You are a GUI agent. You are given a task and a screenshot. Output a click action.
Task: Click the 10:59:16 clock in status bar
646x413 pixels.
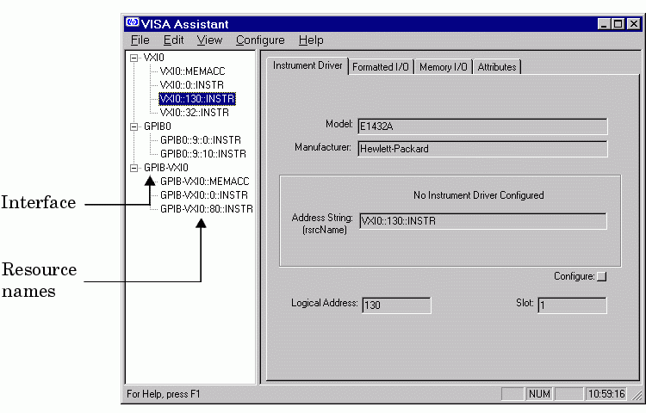[x=606, y=394]
